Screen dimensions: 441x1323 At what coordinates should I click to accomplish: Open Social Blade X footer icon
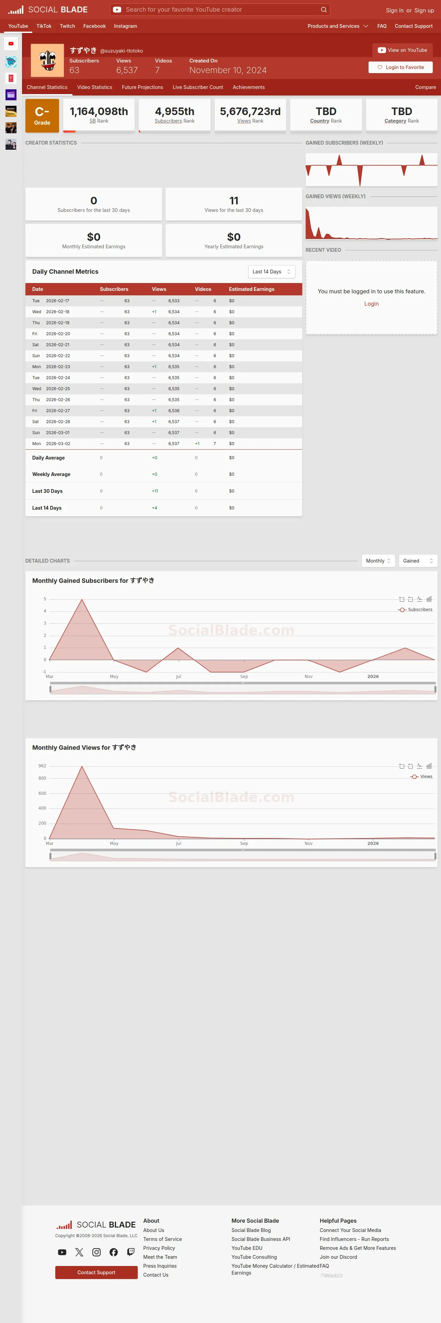79,1252
